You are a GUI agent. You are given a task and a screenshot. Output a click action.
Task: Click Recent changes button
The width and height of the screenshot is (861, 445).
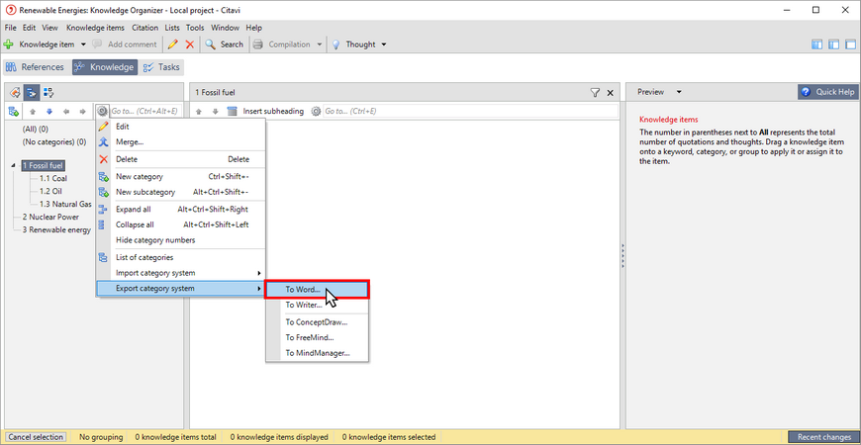[823, 437]
